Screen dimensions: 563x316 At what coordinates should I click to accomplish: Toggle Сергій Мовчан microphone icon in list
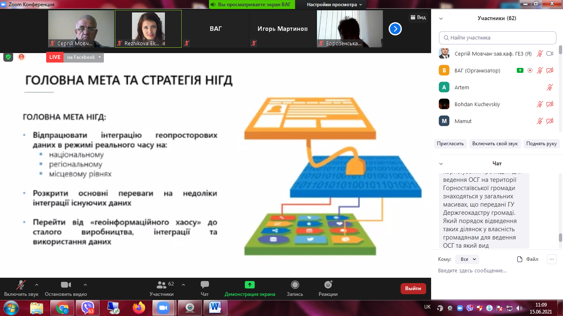click(x=540, y=53)
